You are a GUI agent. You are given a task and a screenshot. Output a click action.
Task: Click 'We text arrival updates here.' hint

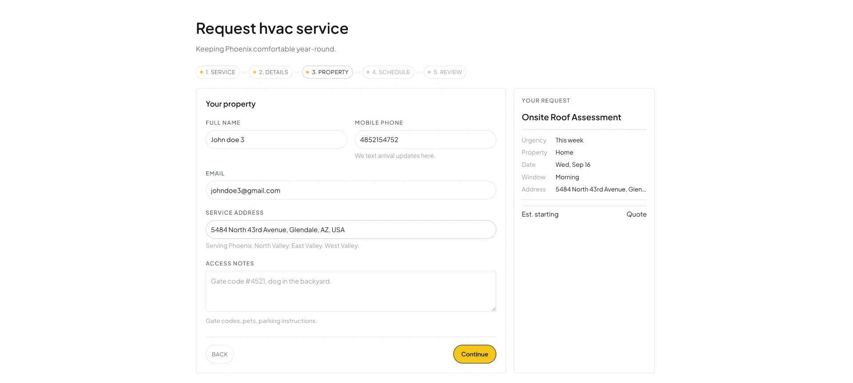tap(395, 156)
